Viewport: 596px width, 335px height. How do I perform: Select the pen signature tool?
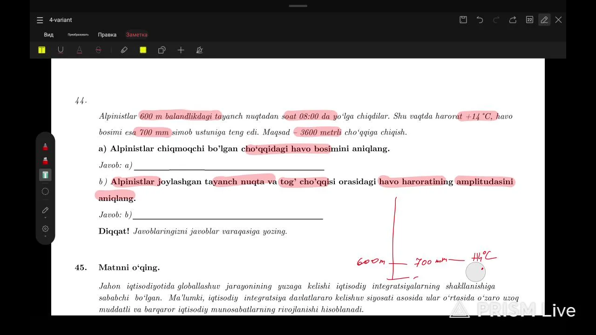click(x=199, y=50)
